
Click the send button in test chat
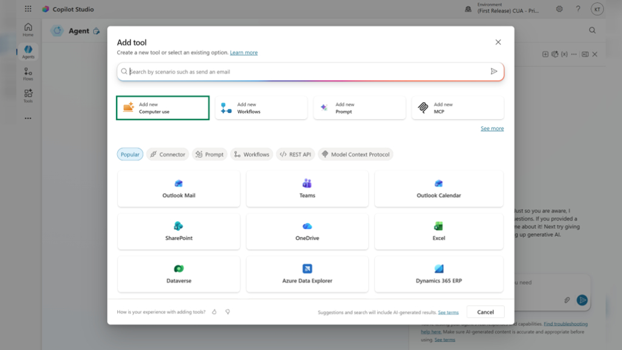click(x=582, y=300)
